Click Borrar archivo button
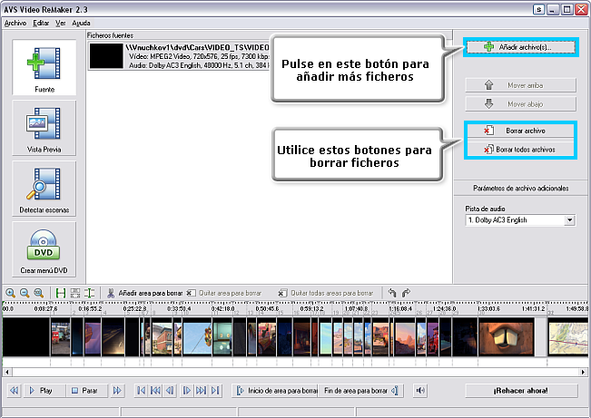The height and width of the screenshot is (418, 591). 520,131
